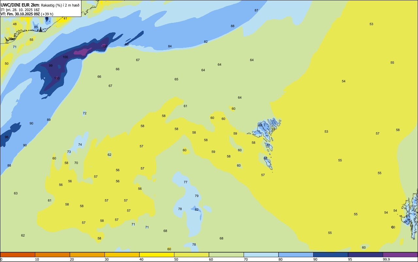This screenshot has height=262, width=418.
Task: Select the 10–20 orange legend segment
Action: point(52,254)
